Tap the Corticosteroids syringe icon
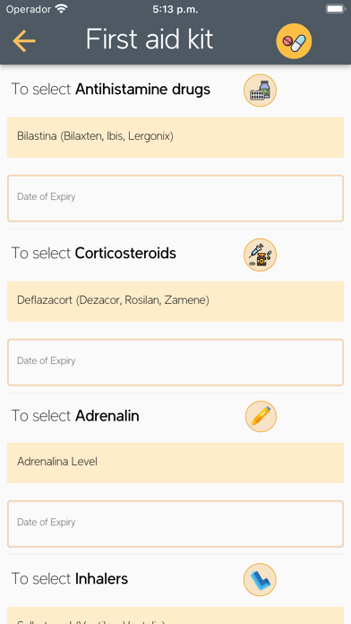This screenshot has width=351, height=624. (260, 255)
